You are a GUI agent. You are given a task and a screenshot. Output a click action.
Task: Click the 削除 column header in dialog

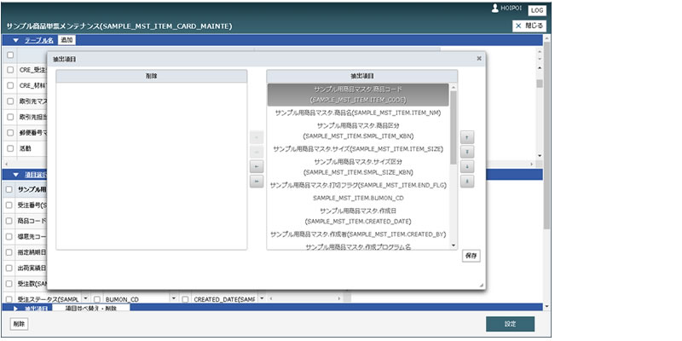click(152, 76)
